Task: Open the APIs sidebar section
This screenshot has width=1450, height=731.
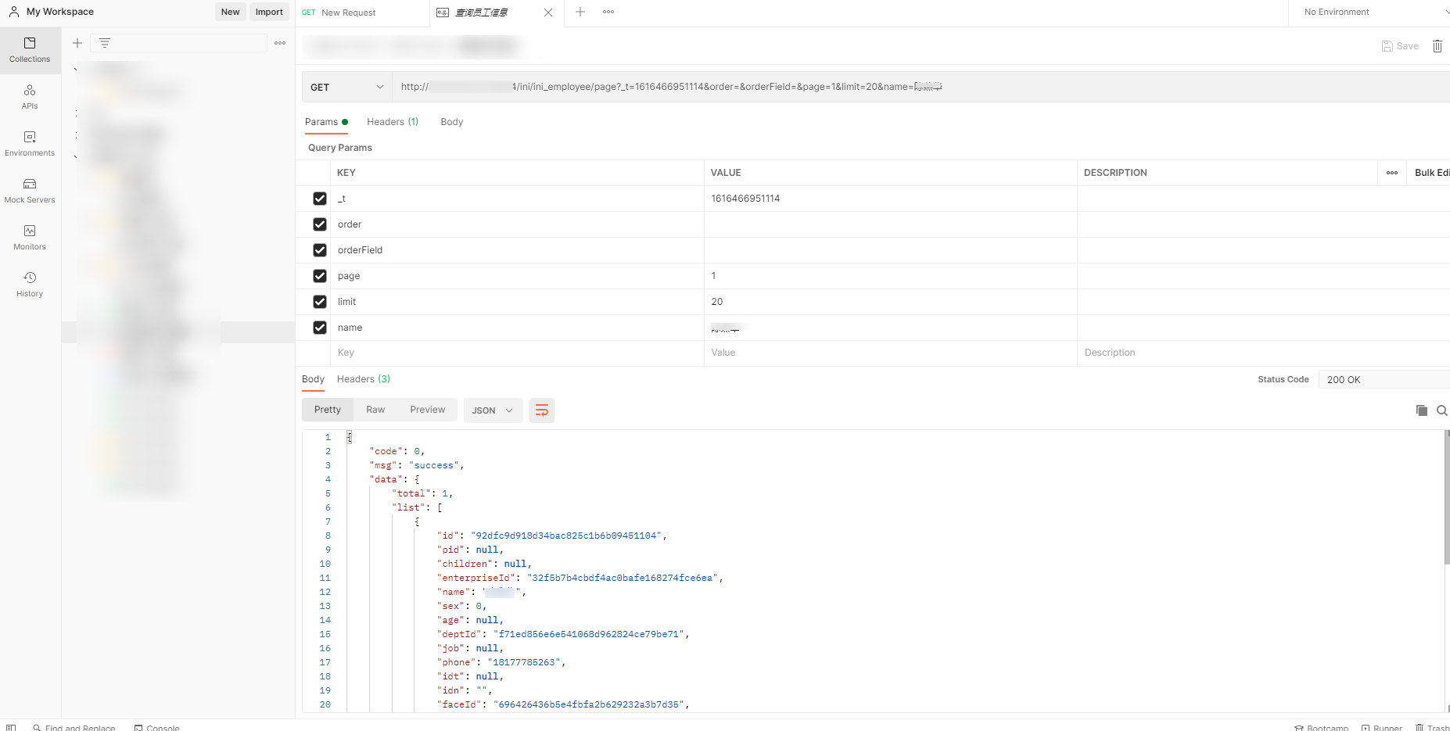Action: click(30, 97)
